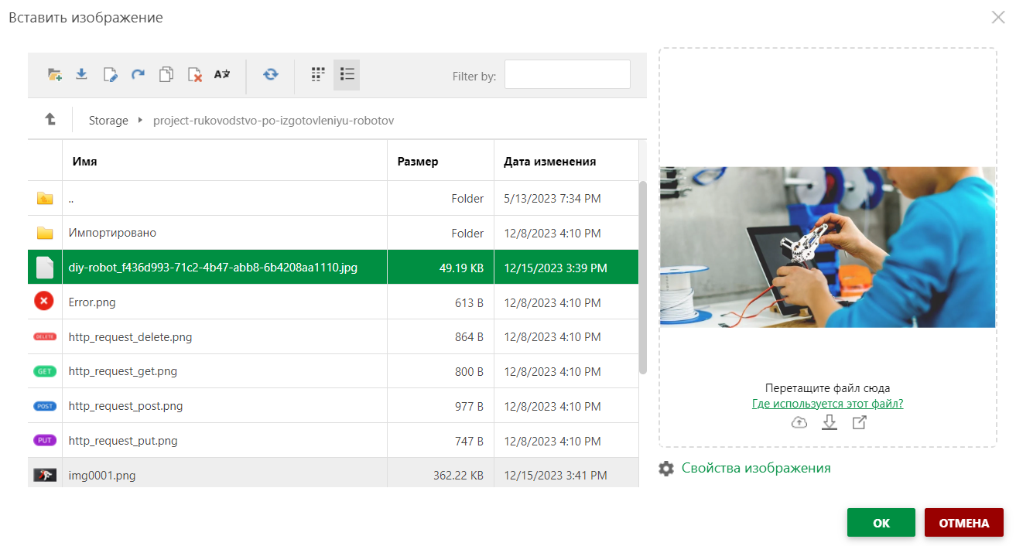Go up one folder level arrow
The image size is (1016, 546).
50,119
